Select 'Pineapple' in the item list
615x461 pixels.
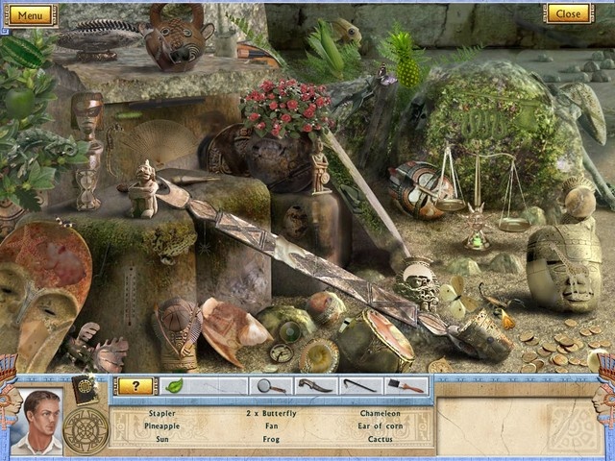tap(162, 425)
